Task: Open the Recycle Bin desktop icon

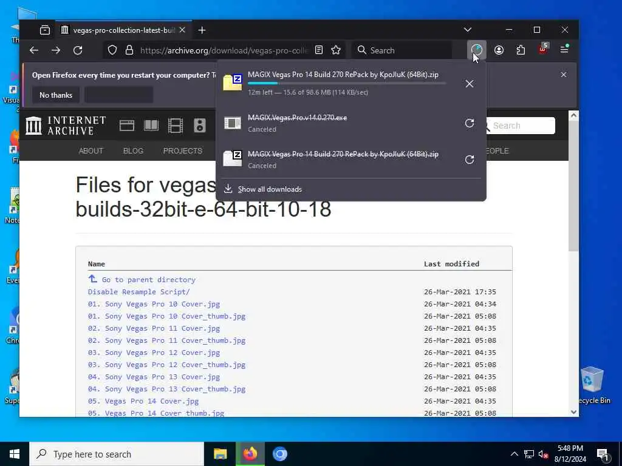Action: coord(593,385)
